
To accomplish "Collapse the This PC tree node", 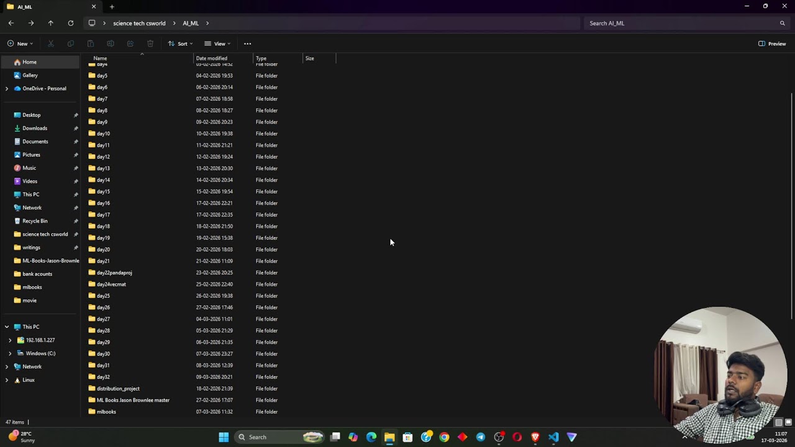I will point(7,327).
